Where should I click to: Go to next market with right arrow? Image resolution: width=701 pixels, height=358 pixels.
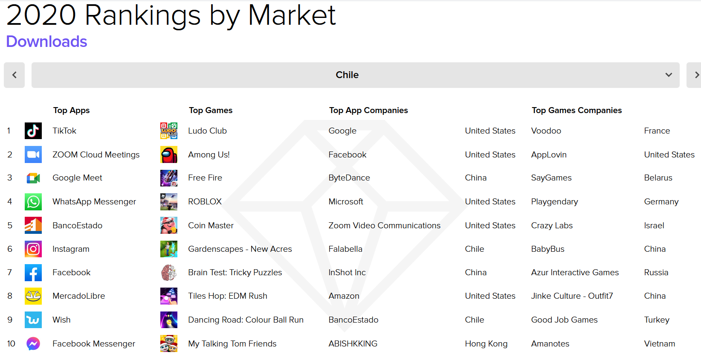click(695, 75)
